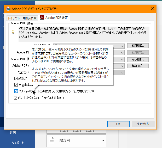Viewport: 162px width, 148px height.
Task: Switch to the レイアウト tab
Action: point(14,18)
